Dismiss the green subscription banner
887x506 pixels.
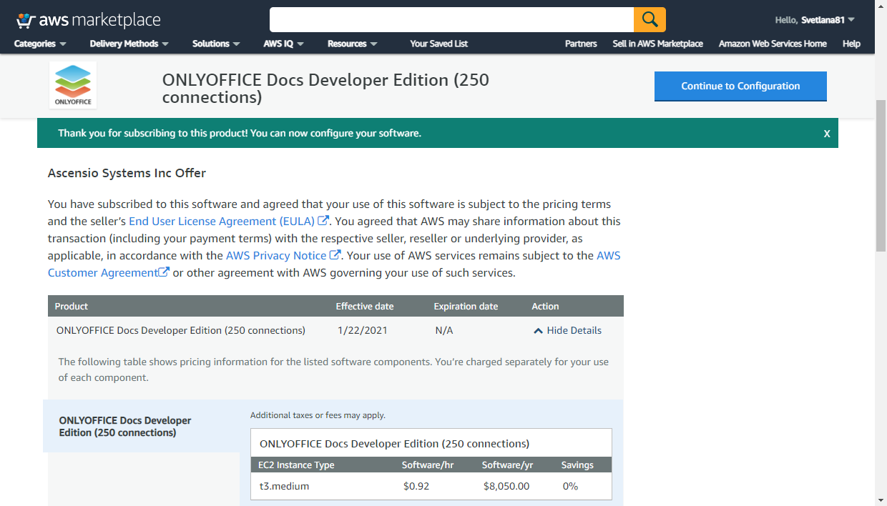(x=827, y=134)
